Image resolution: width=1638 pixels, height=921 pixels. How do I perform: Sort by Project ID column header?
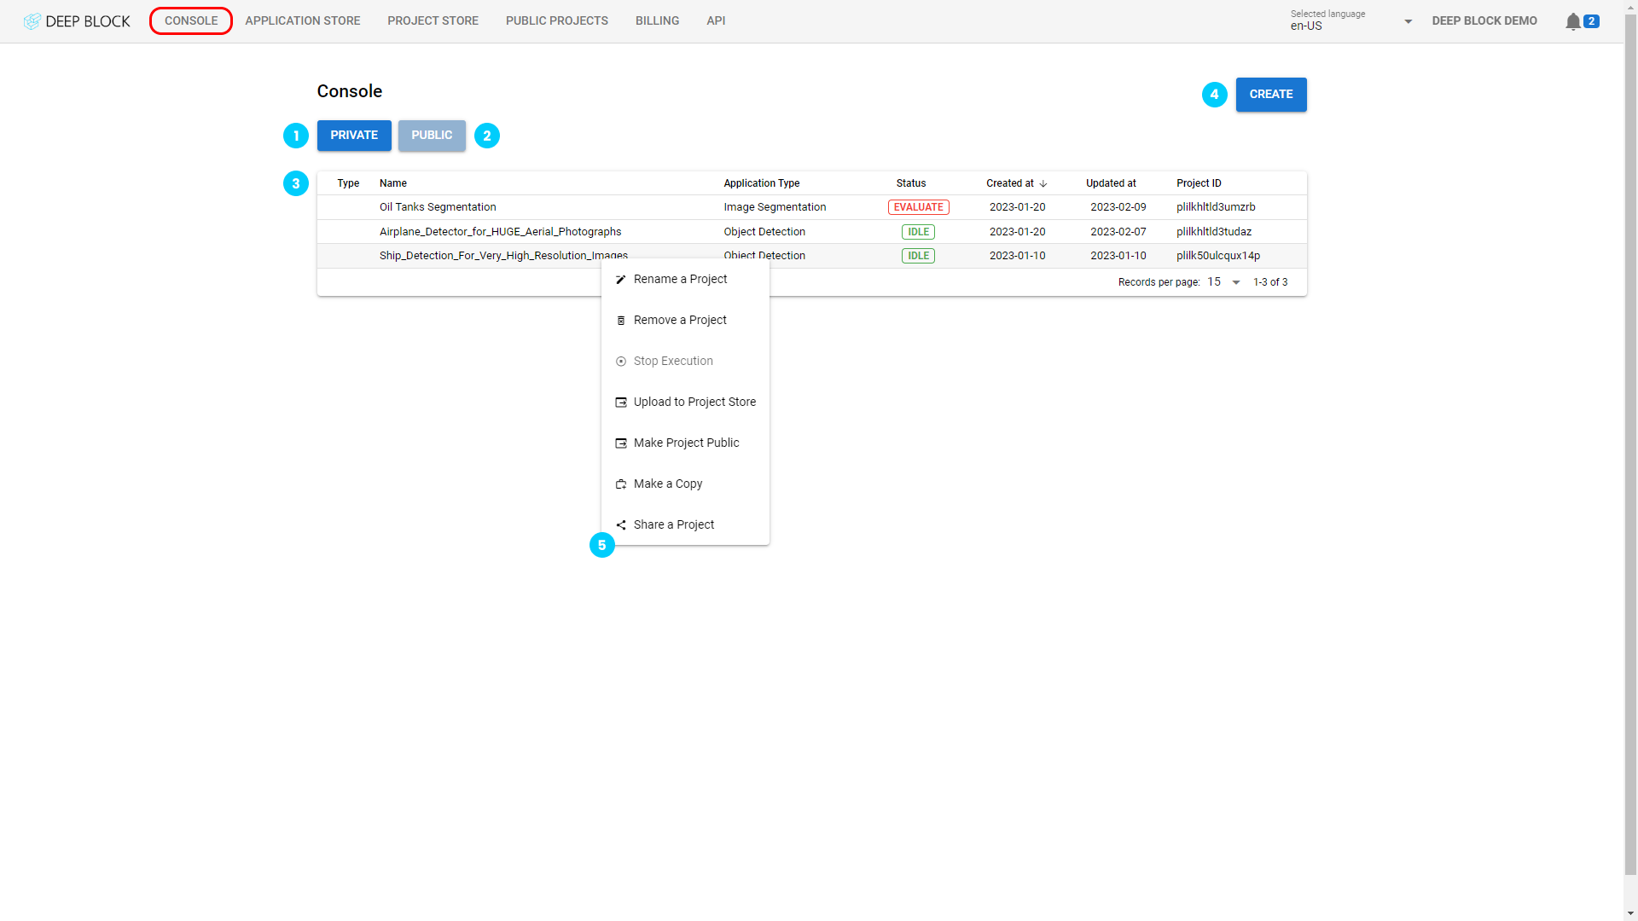pos(1199,183)
